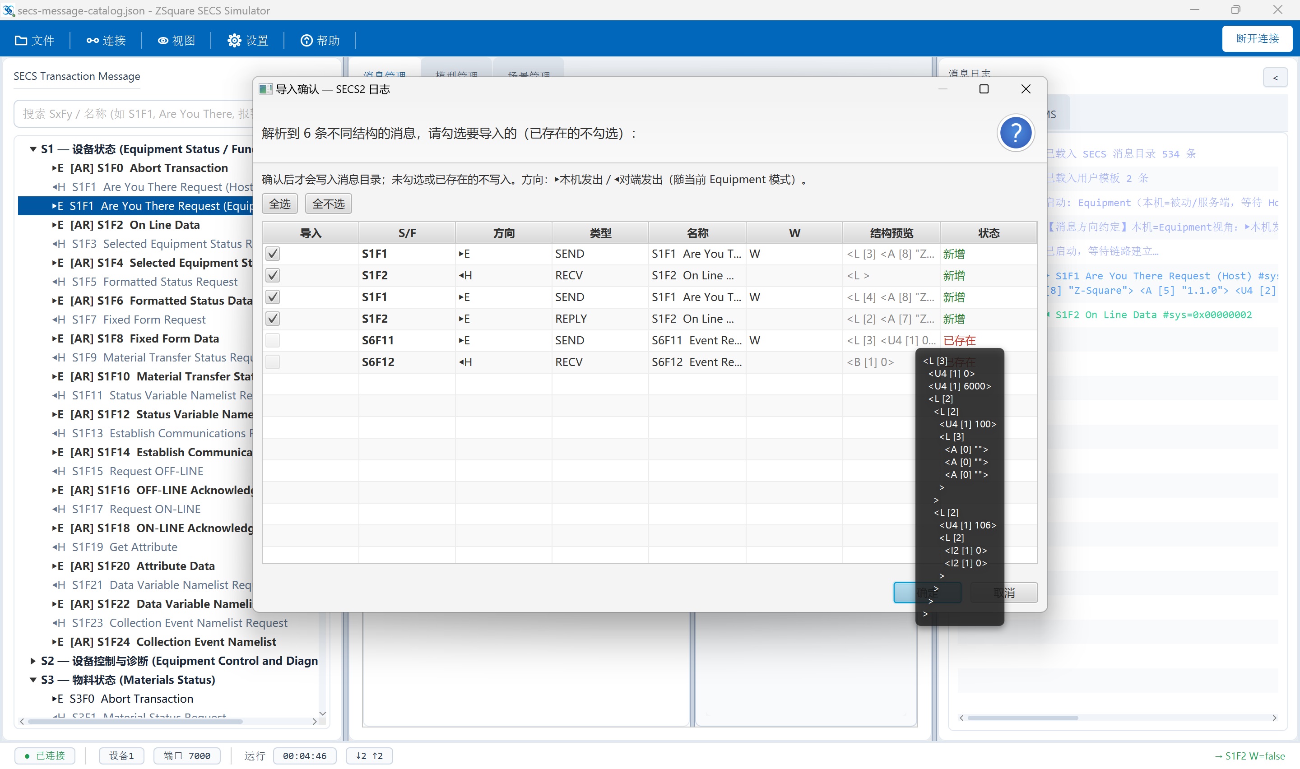1300x769 pixels.
Task: Collapse message log panel with < button
Action: pos(1275,78)
